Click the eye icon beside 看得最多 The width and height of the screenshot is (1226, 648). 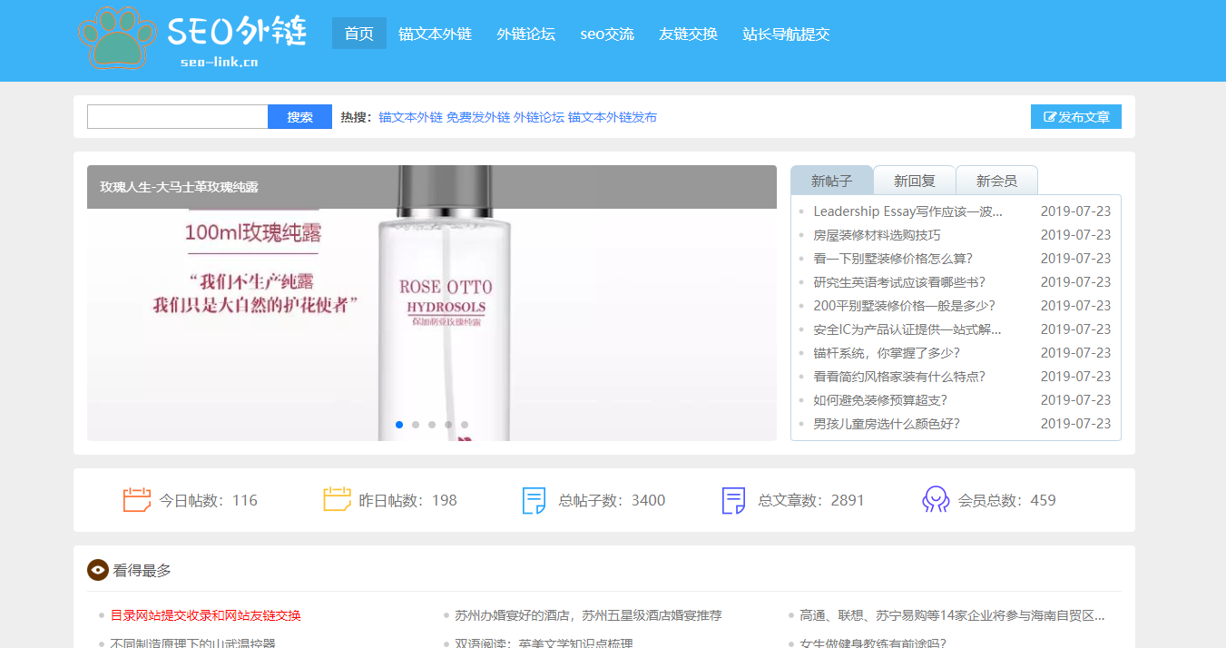(98, 570)
